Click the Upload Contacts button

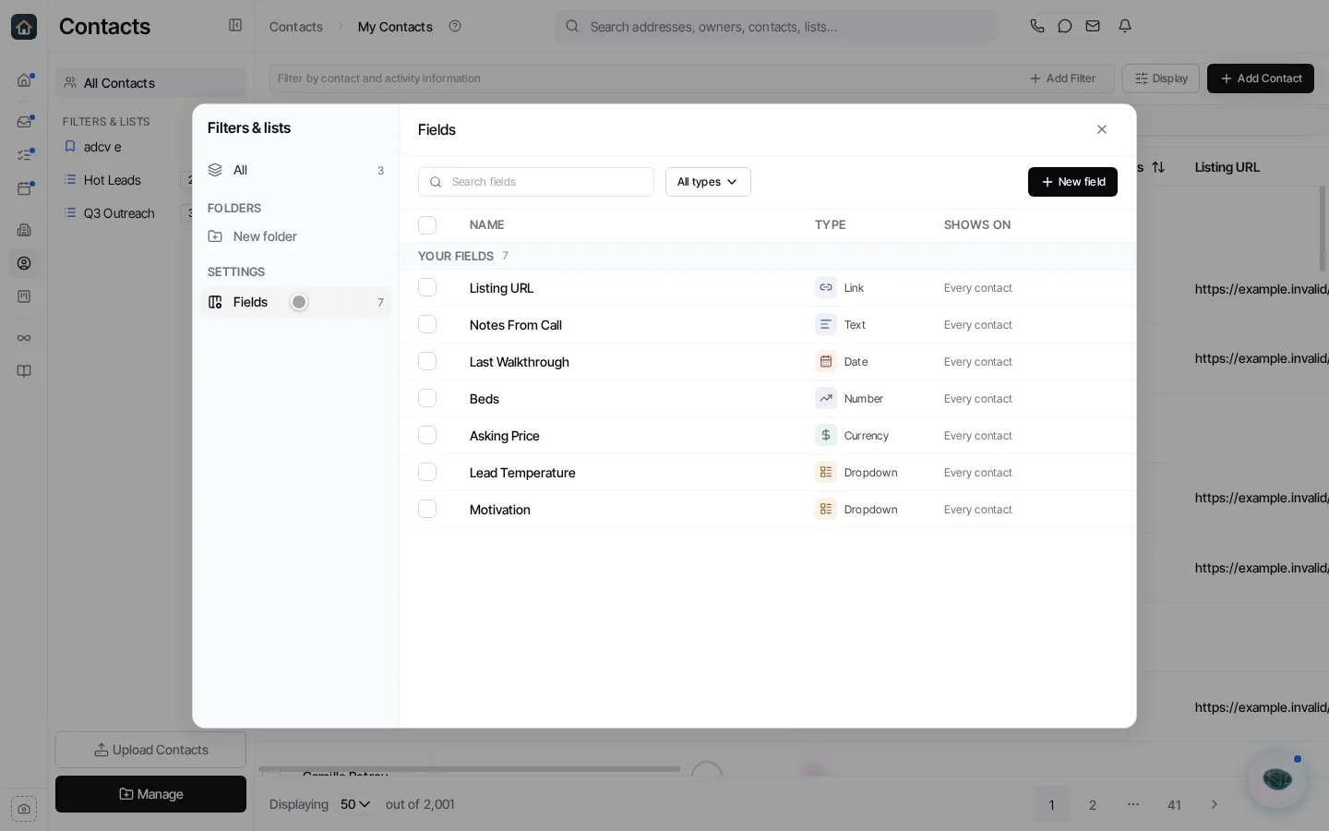(x=151, y=750)
